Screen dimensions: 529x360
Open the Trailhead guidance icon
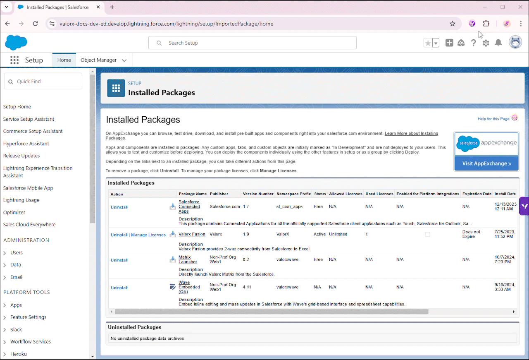pos(461,43)
